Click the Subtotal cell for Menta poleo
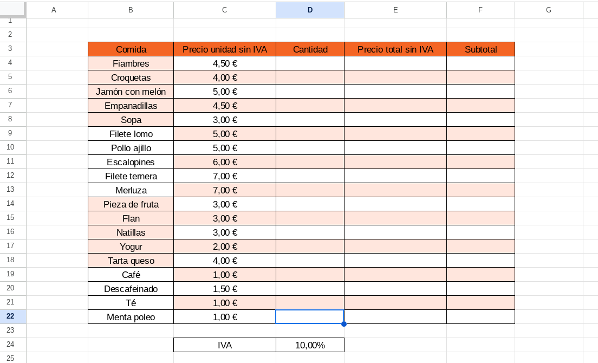This screenshot has height=363, width=598. pyautogui.click(x=480, y=317)
